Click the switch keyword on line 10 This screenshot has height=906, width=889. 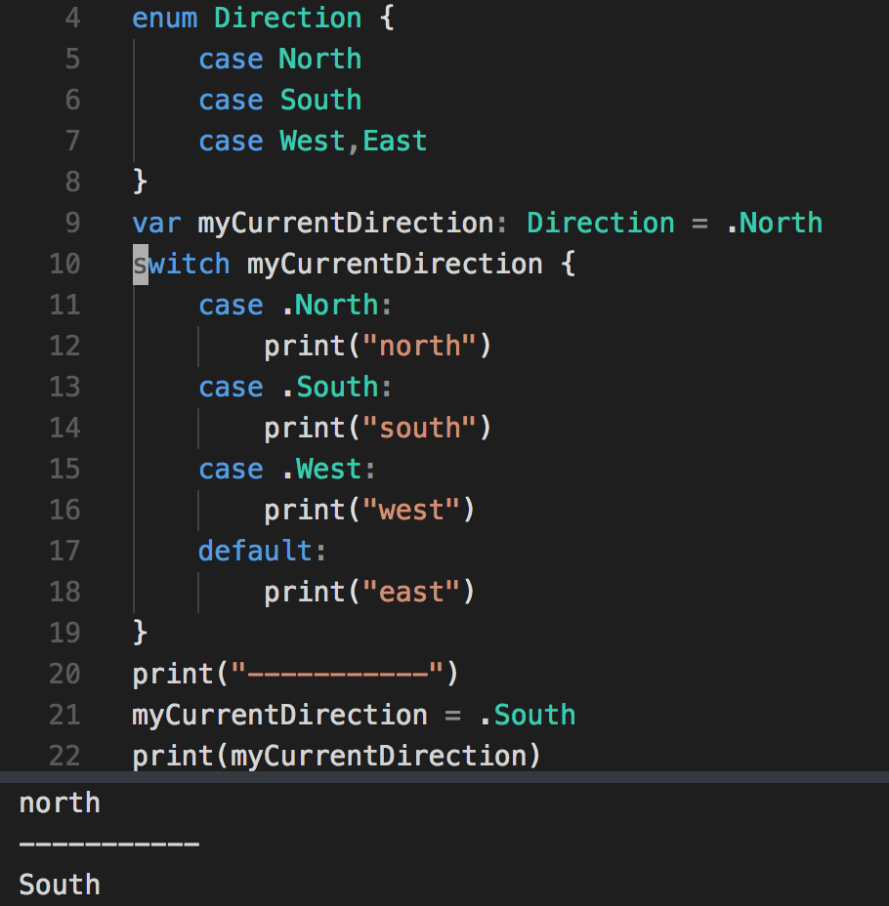(182, 264)
